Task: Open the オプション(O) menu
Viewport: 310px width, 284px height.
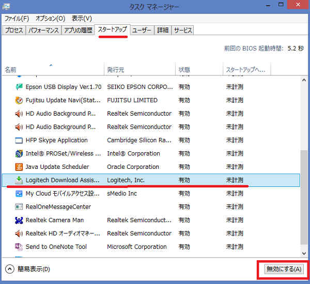Action: [x=50, y=19]
